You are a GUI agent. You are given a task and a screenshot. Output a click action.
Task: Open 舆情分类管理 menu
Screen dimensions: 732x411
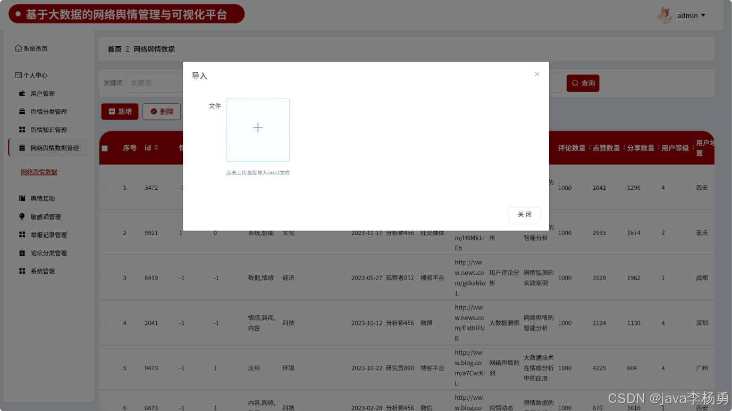(x=48, y=112)
